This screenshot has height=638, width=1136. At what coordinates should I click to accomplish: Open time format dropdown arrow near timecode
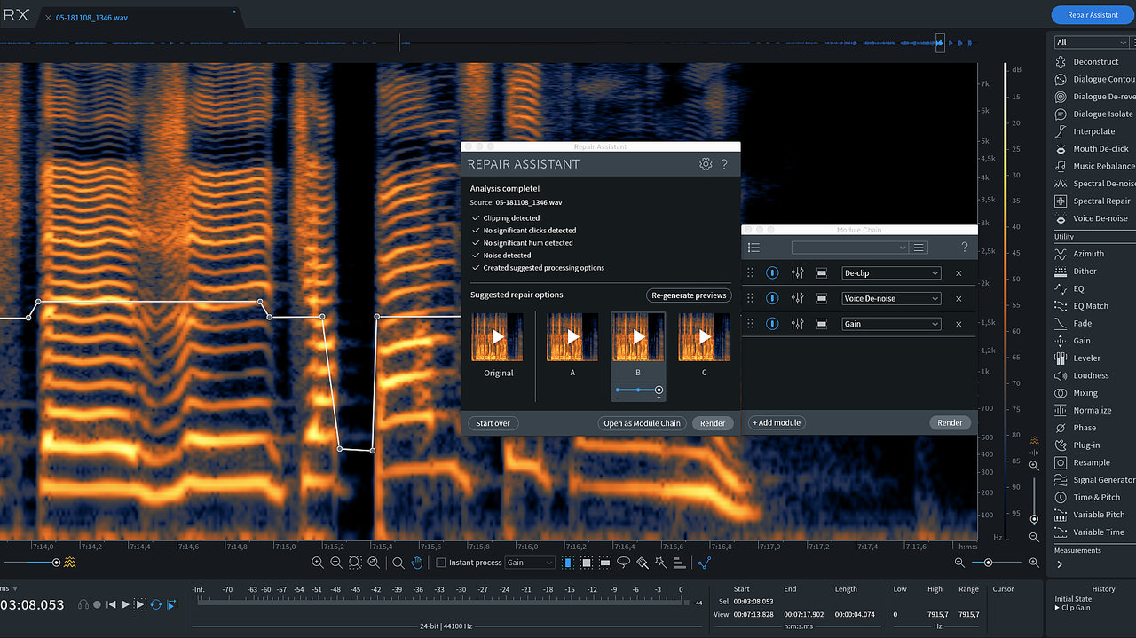click(x=15, y=588)
